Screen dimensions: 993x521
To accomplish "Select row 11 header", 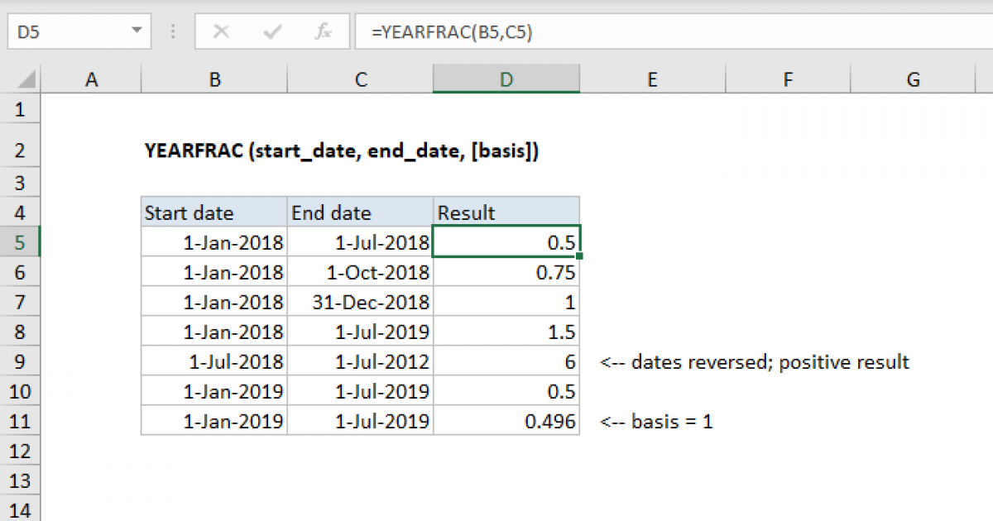I will (21, 421).
